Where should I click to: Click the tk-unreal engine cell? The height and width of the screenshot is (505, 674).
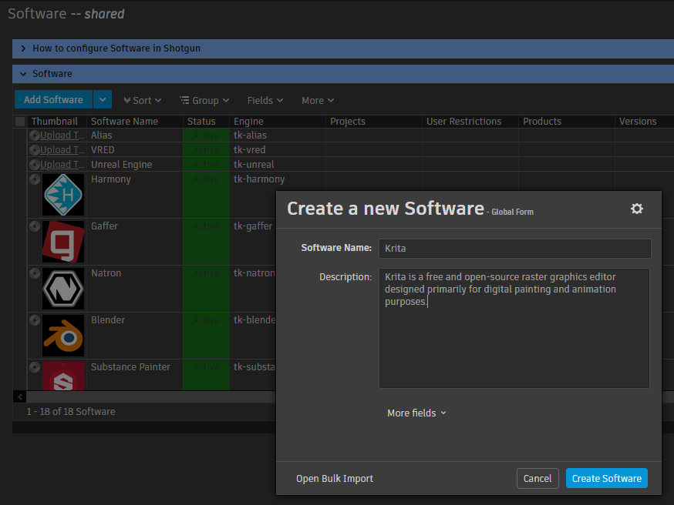(278, 164)
